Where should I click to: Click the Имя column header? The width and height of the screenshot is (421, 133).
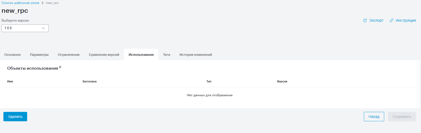click(x=10, y=81)
